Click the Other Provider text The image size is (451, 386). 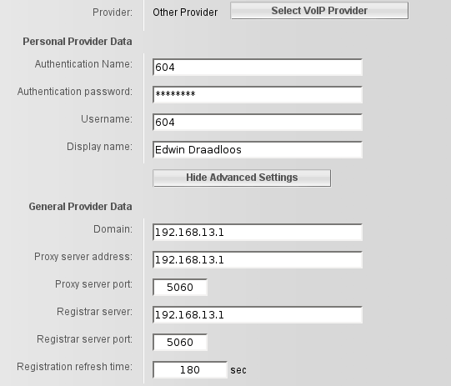pos(185,13)
